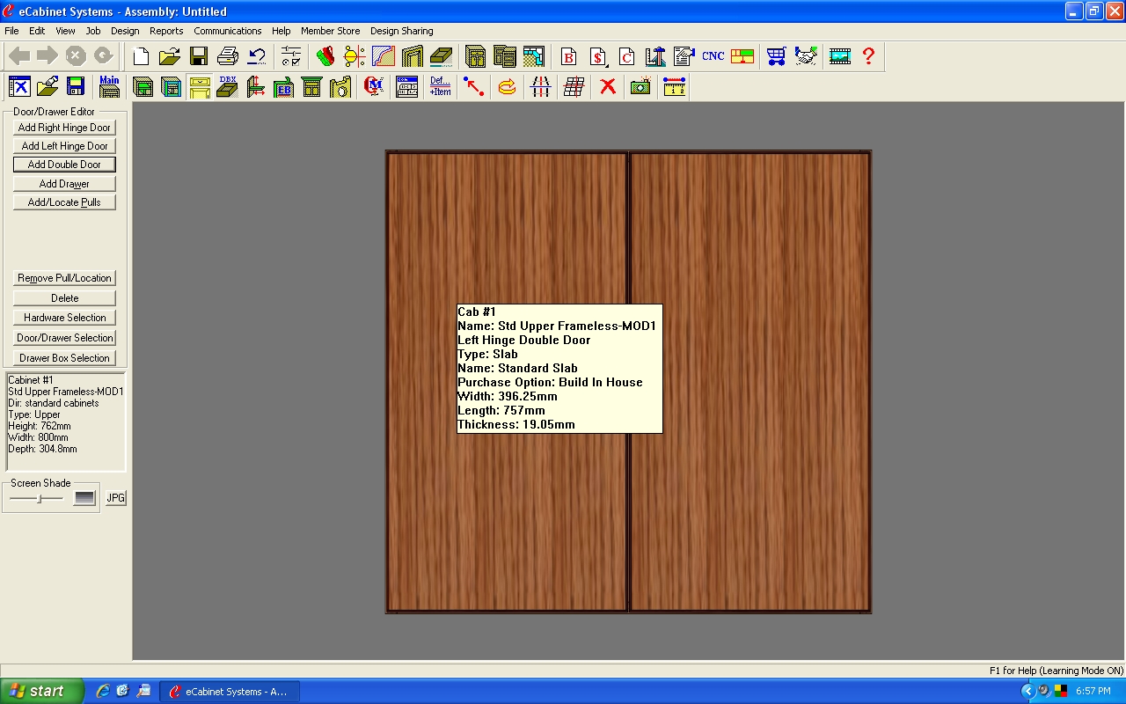The image size is (1126, 704).
Task: Click Add Double Door button
Action: tap(64, 165)
